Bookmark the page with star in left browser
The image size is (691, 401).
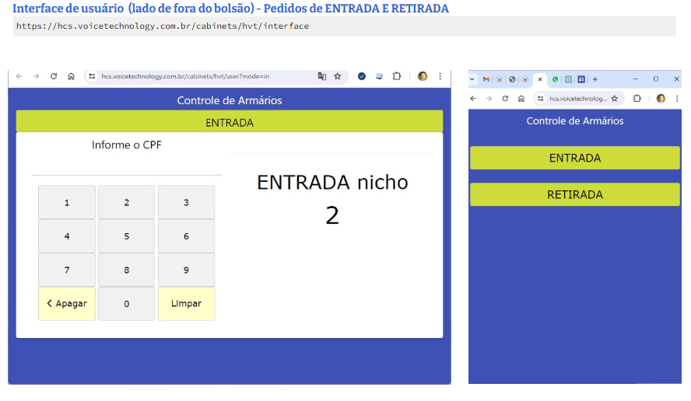point(338,76)
